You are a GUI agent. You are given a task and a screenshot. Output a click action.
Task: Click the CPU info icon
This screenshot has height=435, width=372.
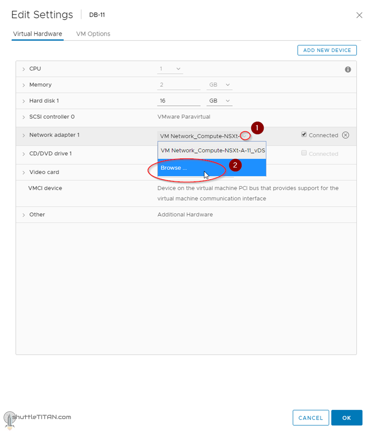348,70
